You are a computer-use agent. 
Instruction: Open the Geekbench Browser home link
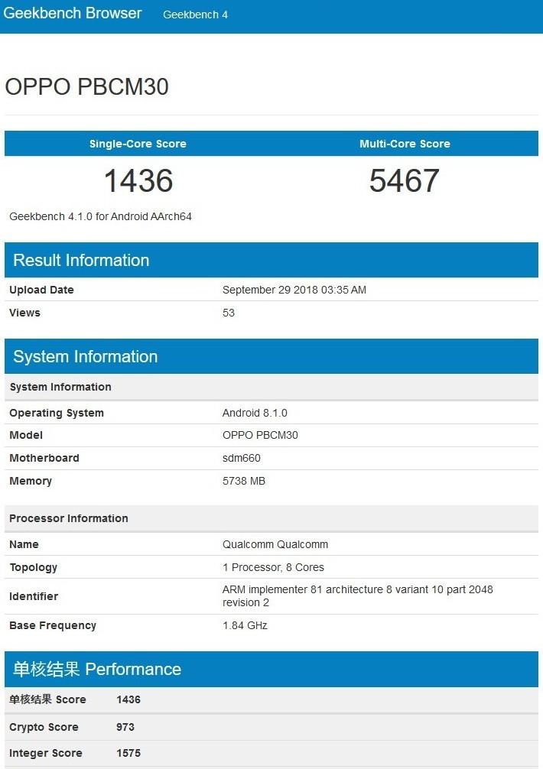pyautogui.click(x=73, y=13)
